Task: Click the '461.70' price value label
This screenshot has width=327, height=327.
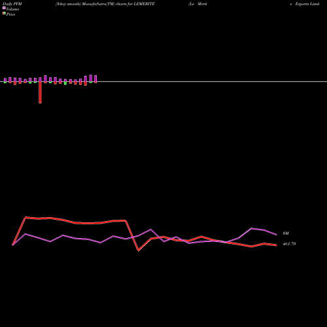Action: [289, 244]
